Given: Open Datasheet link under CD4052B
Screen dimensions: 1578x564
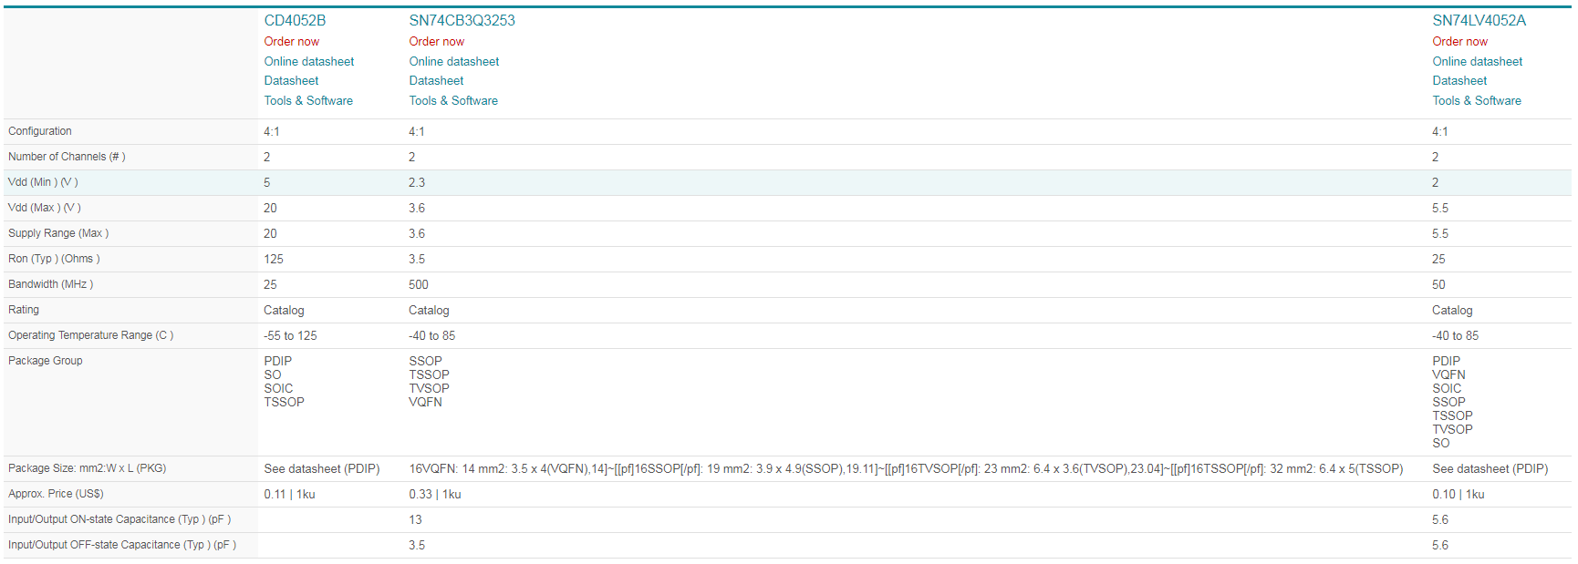Looking at the screenshot, I should [292, 80].
